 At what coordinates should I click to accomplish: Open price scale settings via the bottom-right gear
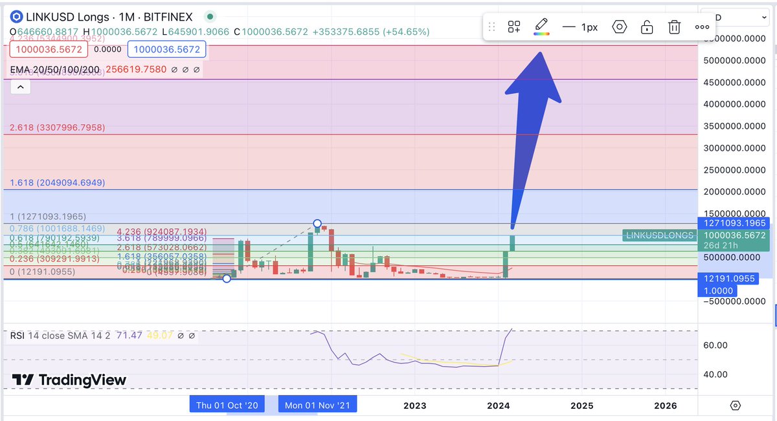pyautogui.click(x=735, y=405)
